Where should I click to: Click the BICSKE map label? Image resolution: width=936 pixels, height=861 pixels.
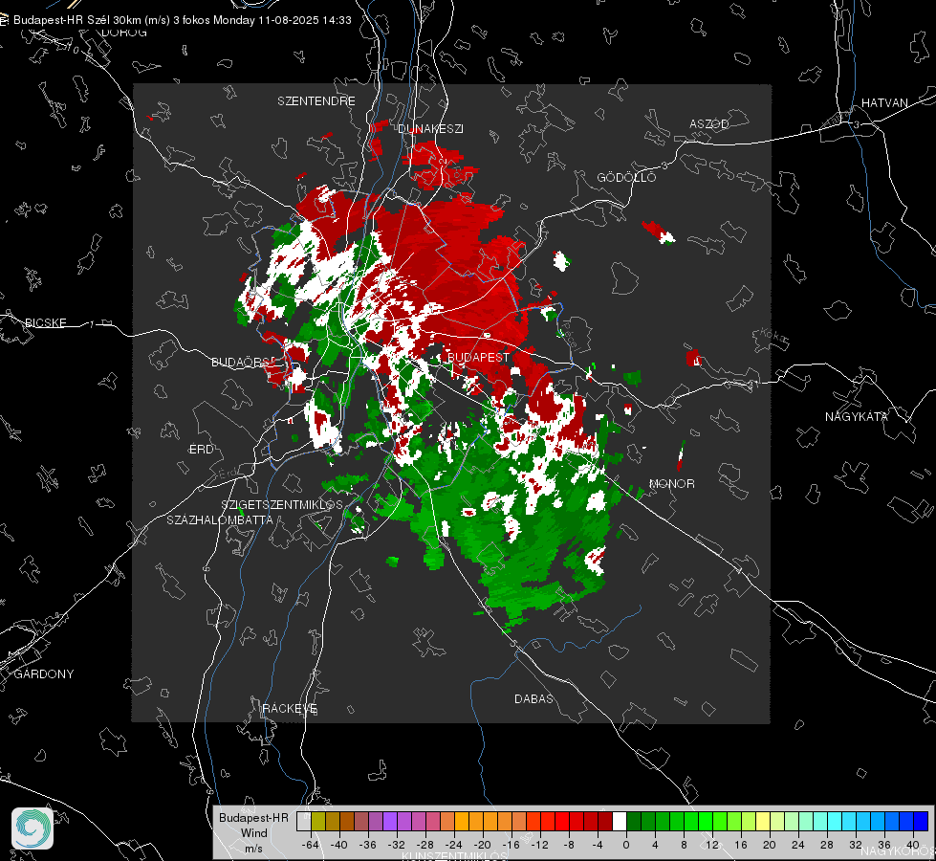tap(46, 323)
